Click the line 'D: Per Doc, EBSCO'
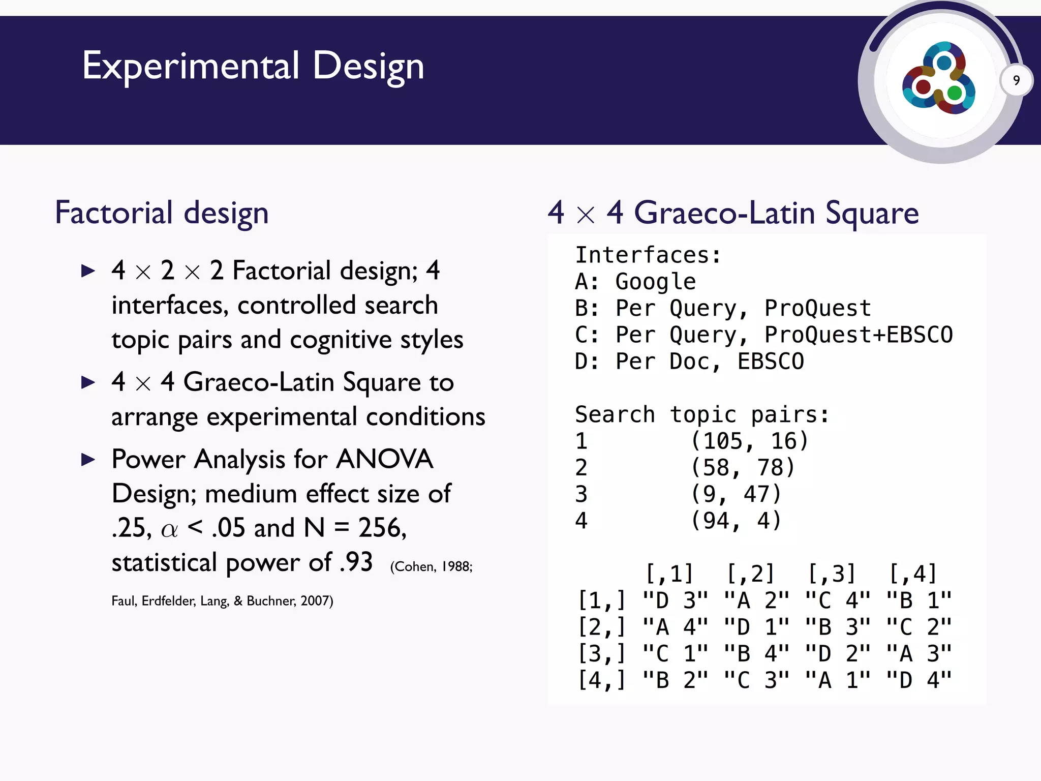The image size is (1041, 781). coord(689,362)
